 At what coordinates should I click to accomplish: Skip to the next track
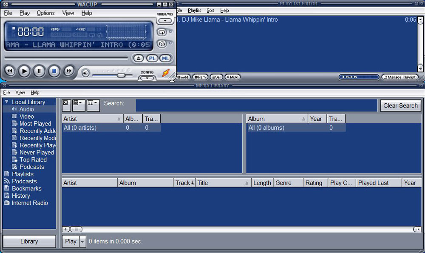point(69,71)
